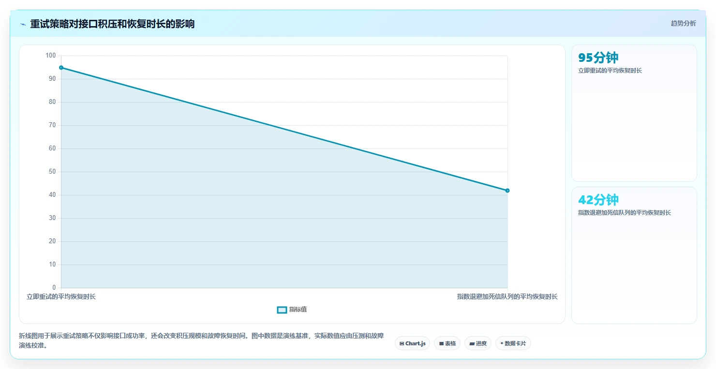Click x-axis label 立即重试的平均恢复时长
716x369 pixels.
[61, 296]
